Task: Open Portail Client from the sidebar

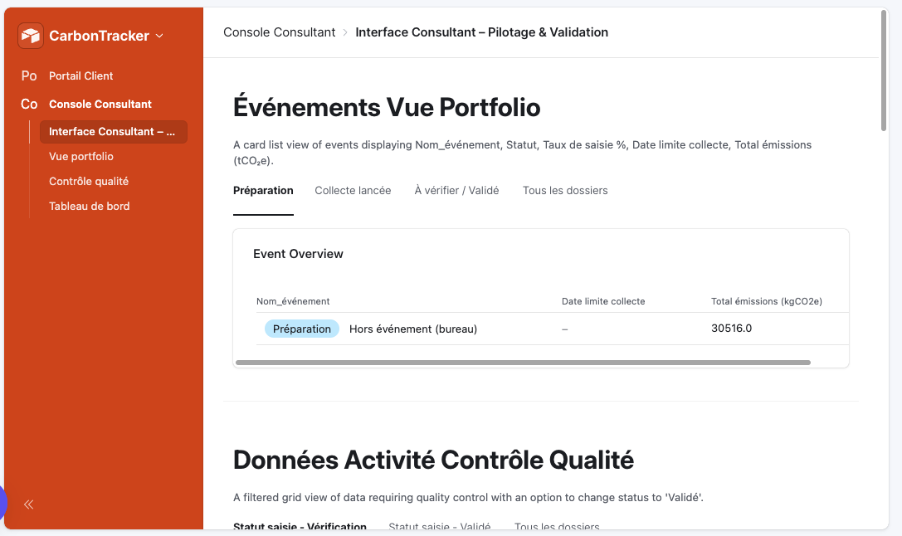Action: pyautogui.click(x=81, y=76)
